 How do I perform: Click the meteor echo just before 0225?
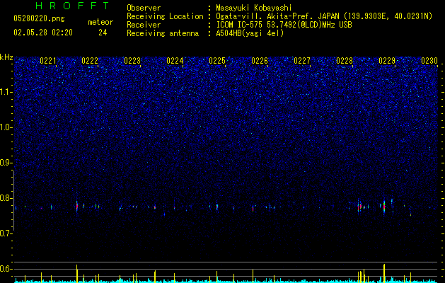[x=217, y=207]
